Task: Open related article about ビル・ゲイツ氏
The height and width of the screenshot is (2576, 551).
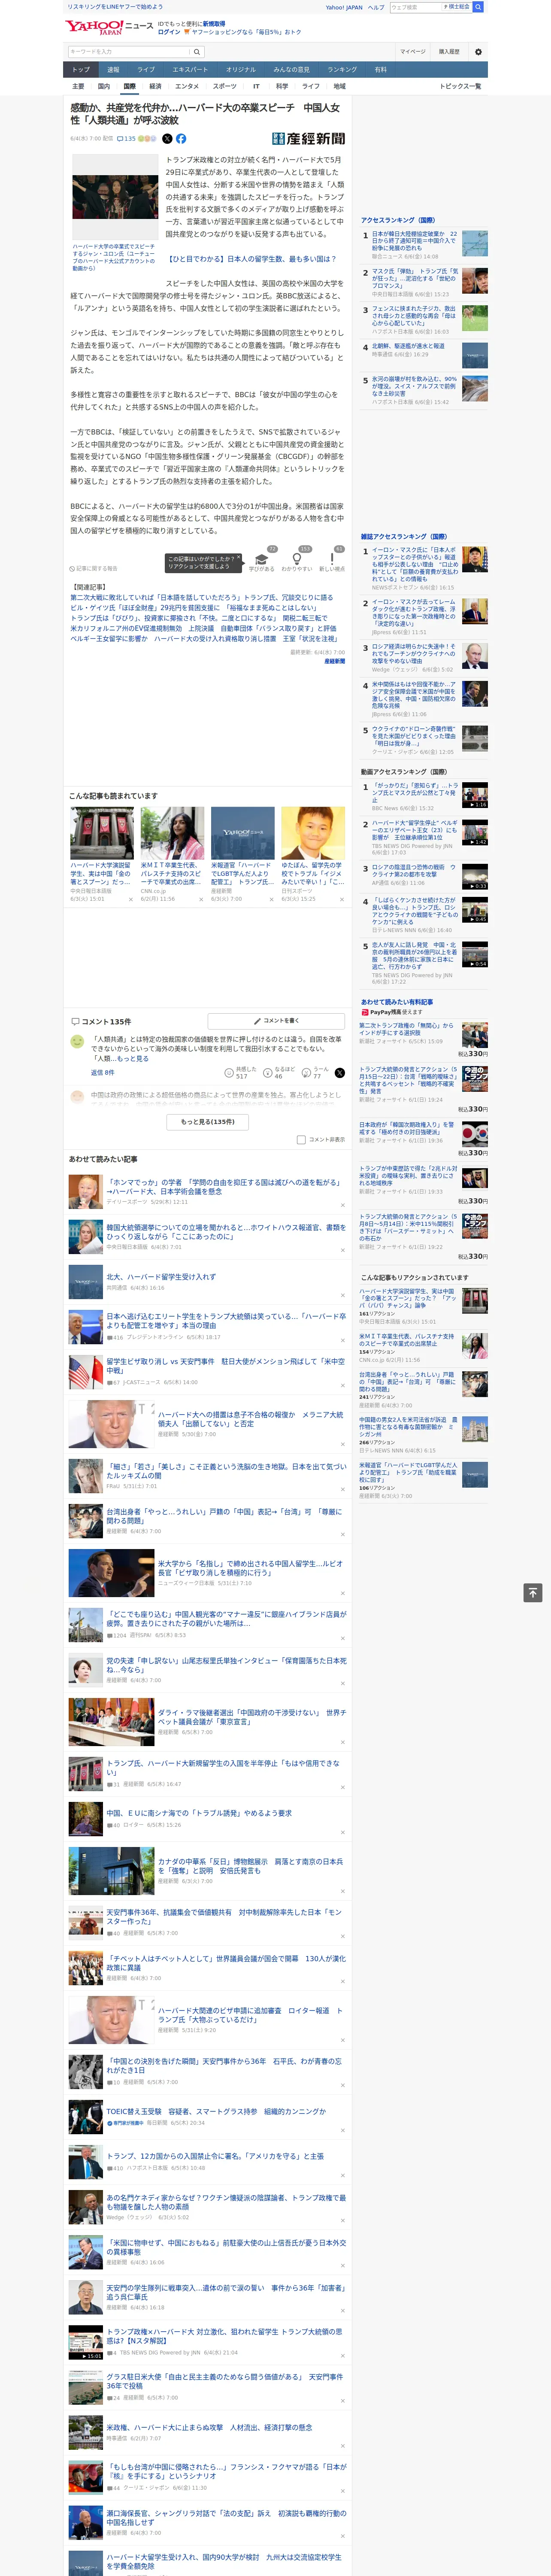Action: [193, 608]
